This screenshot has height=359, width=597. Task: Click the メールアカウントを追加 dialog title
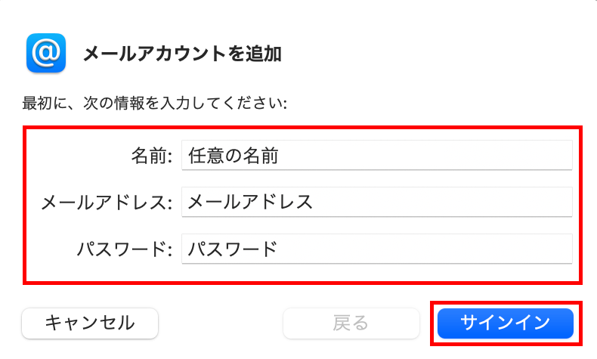181,54
